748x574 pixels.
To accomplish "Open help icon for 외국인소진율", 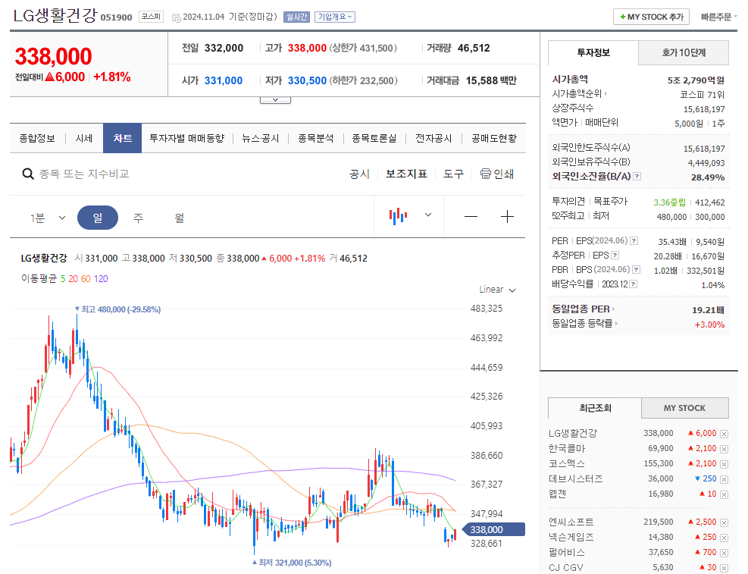I will click(x=637, y=177).
